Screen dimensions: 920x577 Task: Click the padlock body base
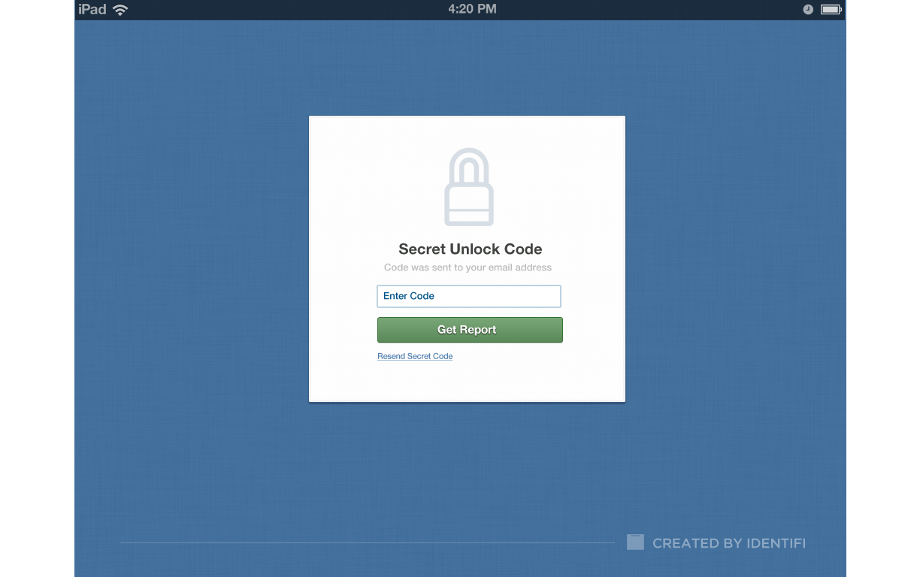point(468,206)
